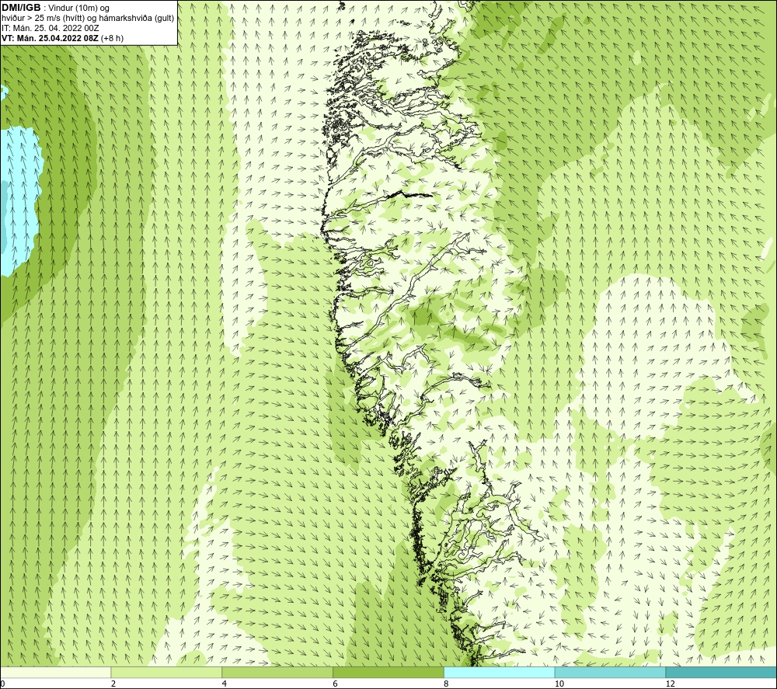This screenshot has height=689, width=777.
Task: Click the DMI/IGB title text
Action: [x=21, y=8]
